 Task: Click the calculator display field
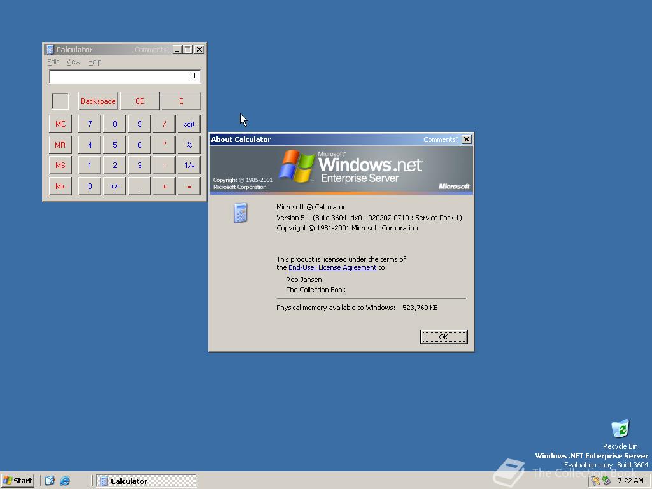125,76
